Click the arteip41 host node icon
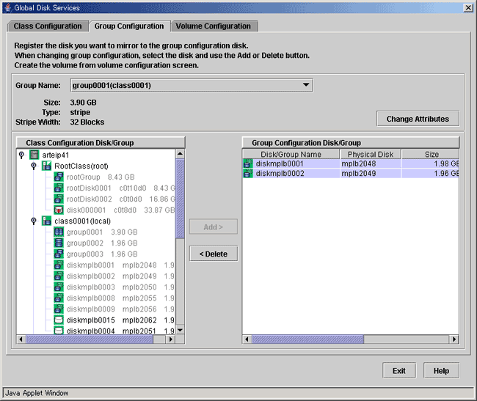The height and width of the screenshot is (401, 477). tap(34, 155)
